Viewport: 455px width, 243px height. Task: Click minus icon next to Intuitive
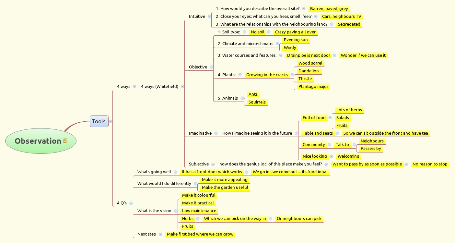[x=210, y=17]
